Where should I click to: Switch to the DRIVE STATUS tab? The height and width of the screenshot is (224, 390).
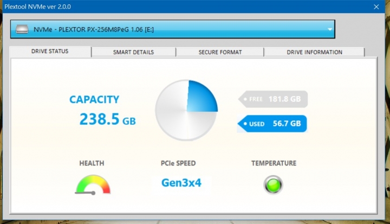tap(50, 52)
